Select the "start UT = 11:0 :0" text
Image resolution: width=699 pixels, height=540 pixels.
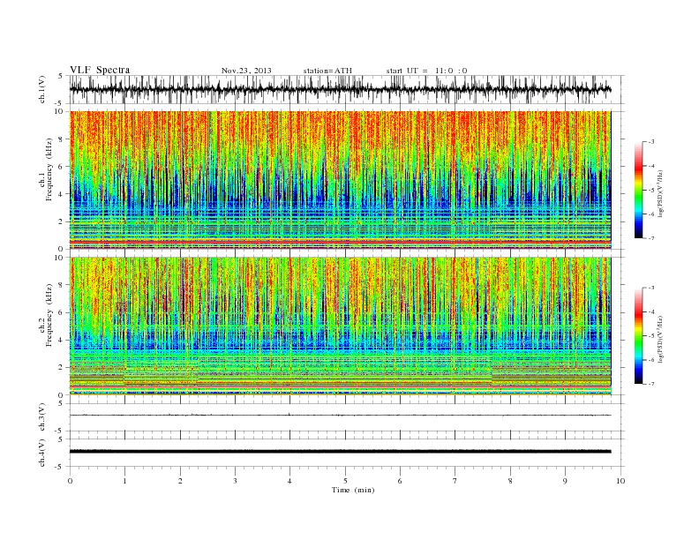pos(426,71)
